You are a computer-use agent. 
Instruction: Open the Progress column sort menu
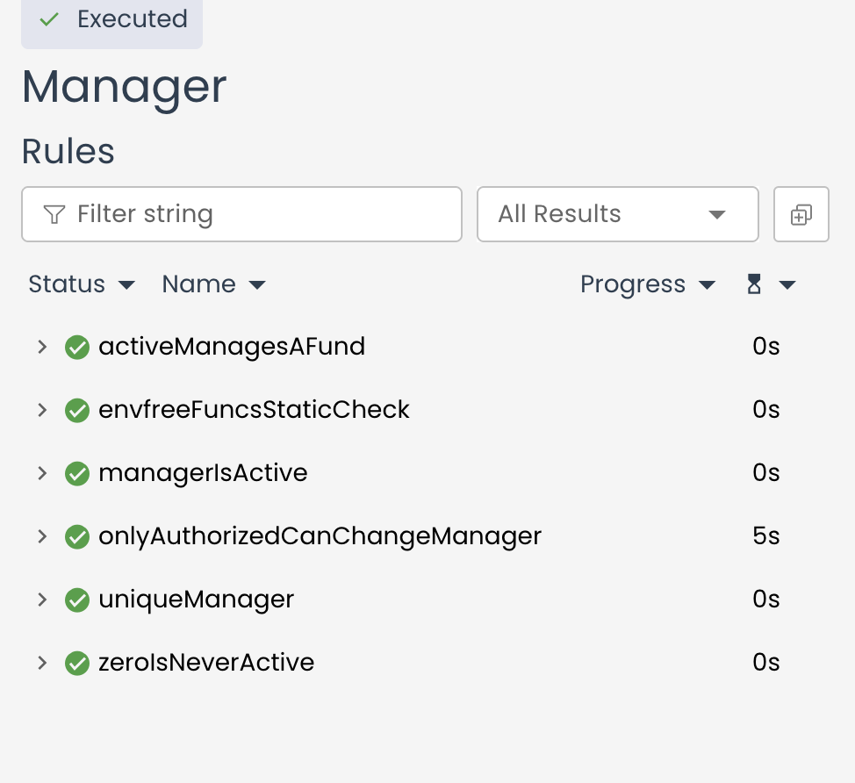[x=647, y=284]
